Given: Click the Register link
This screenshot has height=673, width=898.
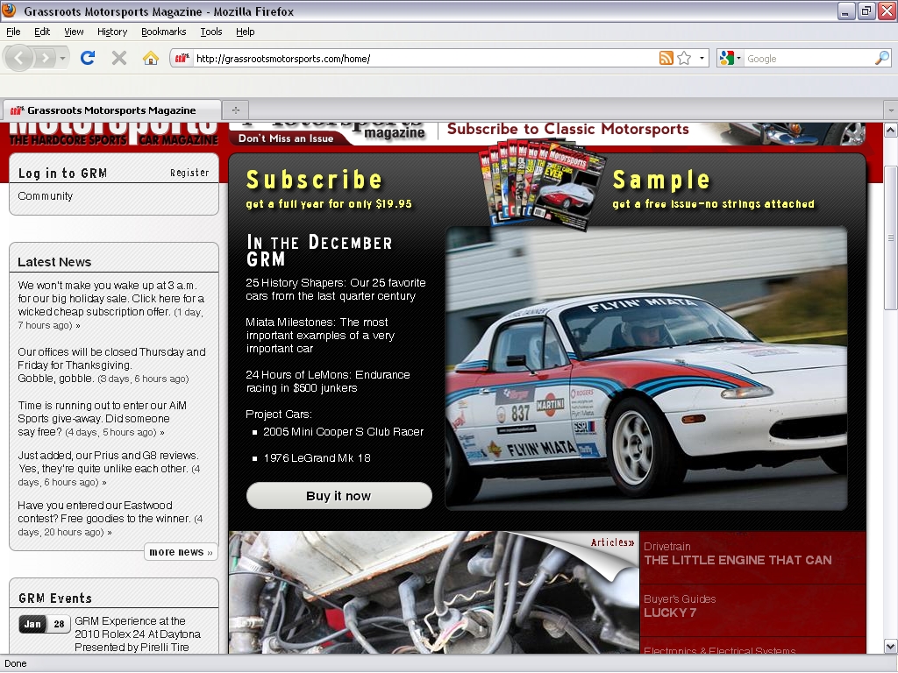Looking at the screenshot, I should 189,173.
